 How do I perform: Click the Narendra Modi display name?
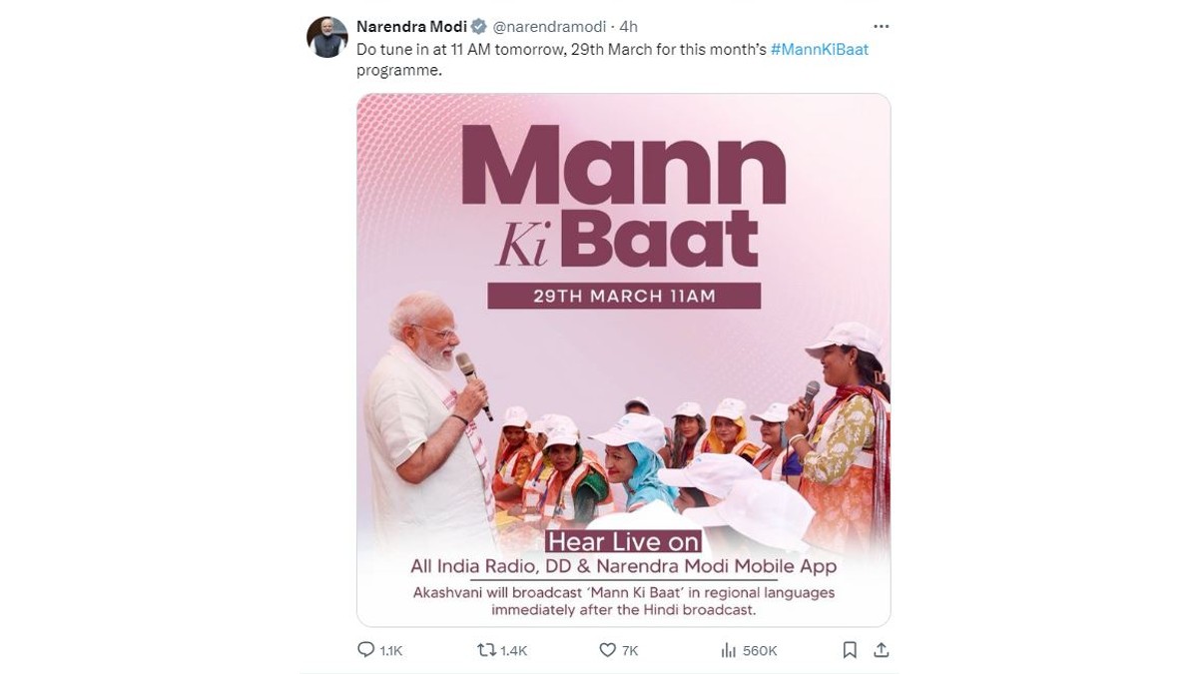(x=411, y=26)
